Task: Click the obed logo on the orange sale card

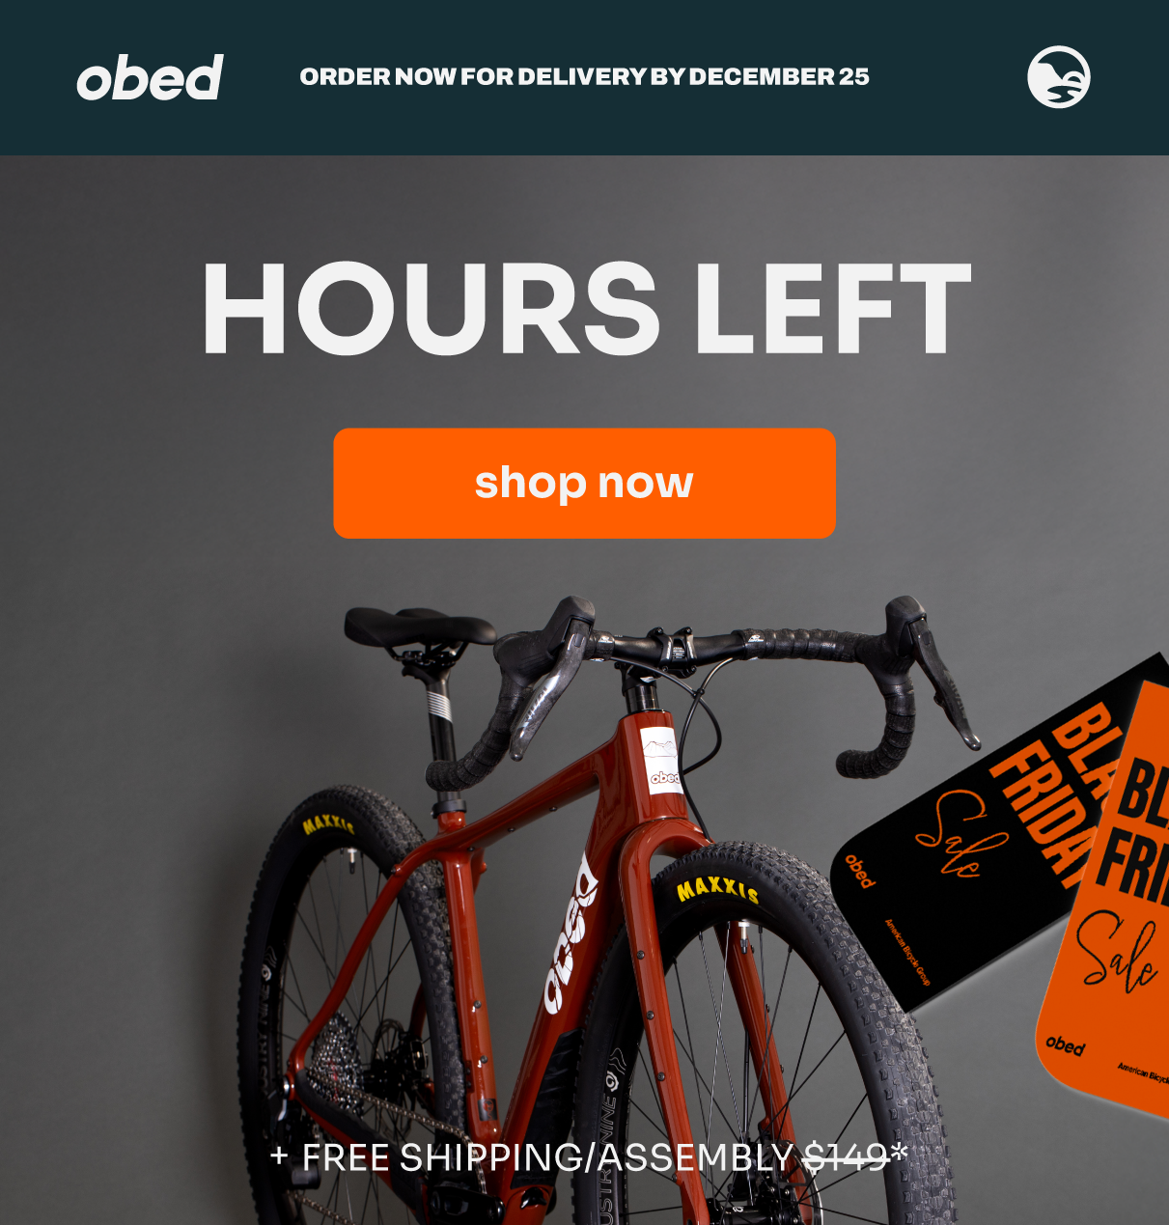Action: 1065,1045
